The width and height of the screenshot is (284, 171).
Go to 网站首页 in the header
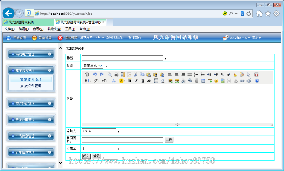[16, 37]
